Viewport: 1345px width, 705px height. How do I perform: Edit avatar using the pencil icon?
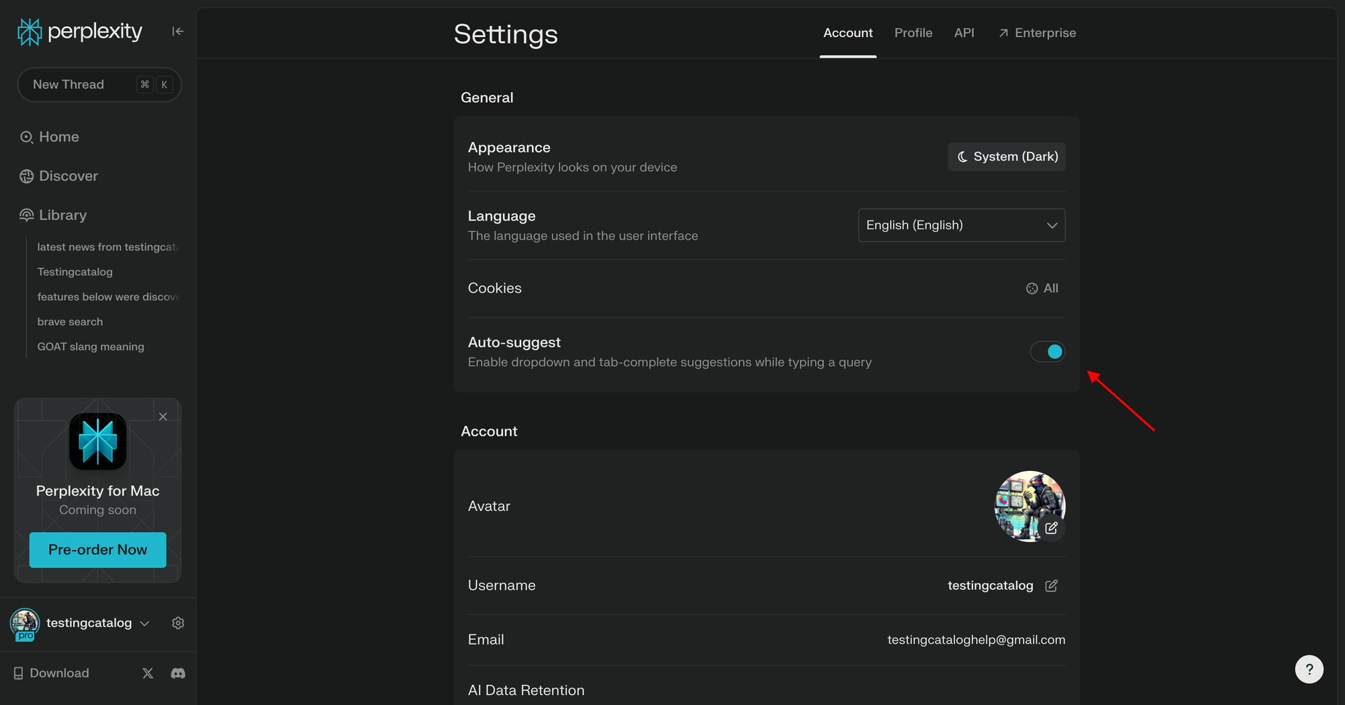point(1052,528)
